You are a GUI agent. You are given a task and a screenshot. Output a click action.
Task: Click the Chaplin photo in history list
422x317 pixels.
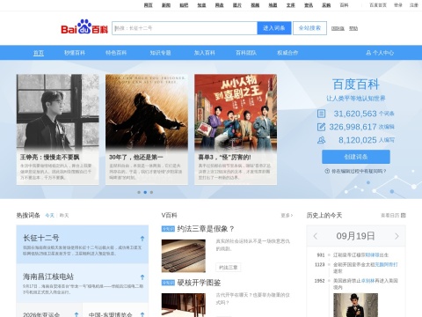(x=355, y=305)
